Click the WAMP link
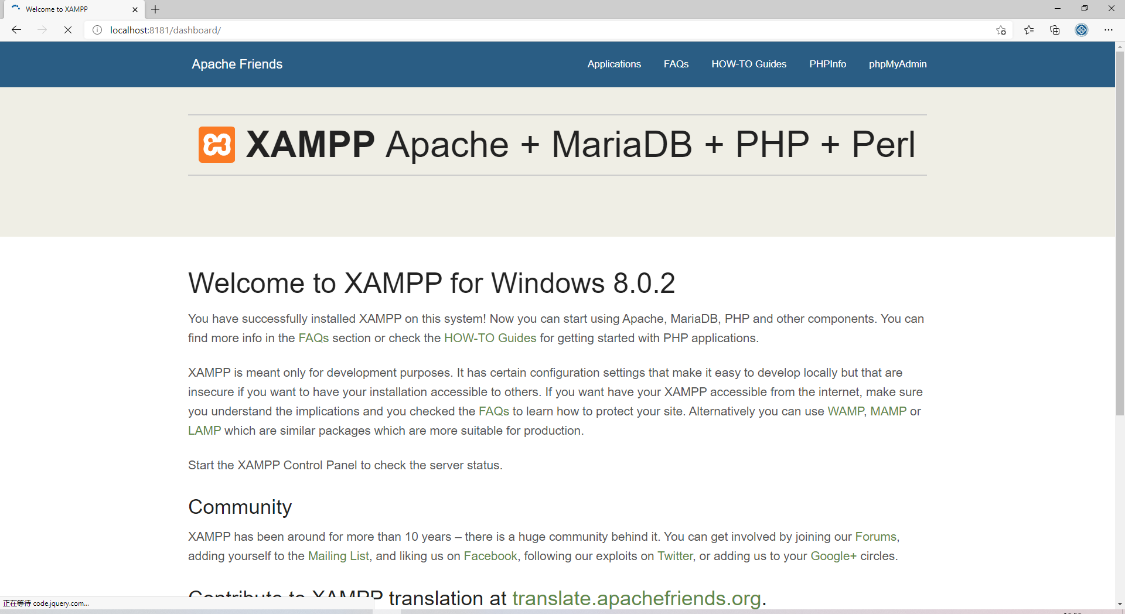1125x614 pixels. pos(844,411)
